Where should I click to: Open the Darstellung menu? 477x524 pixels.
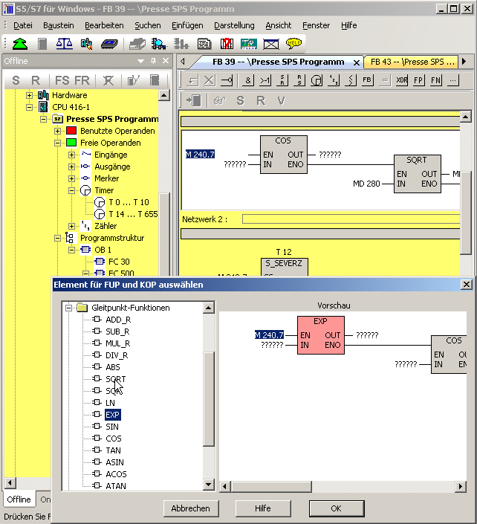point(234,25)
